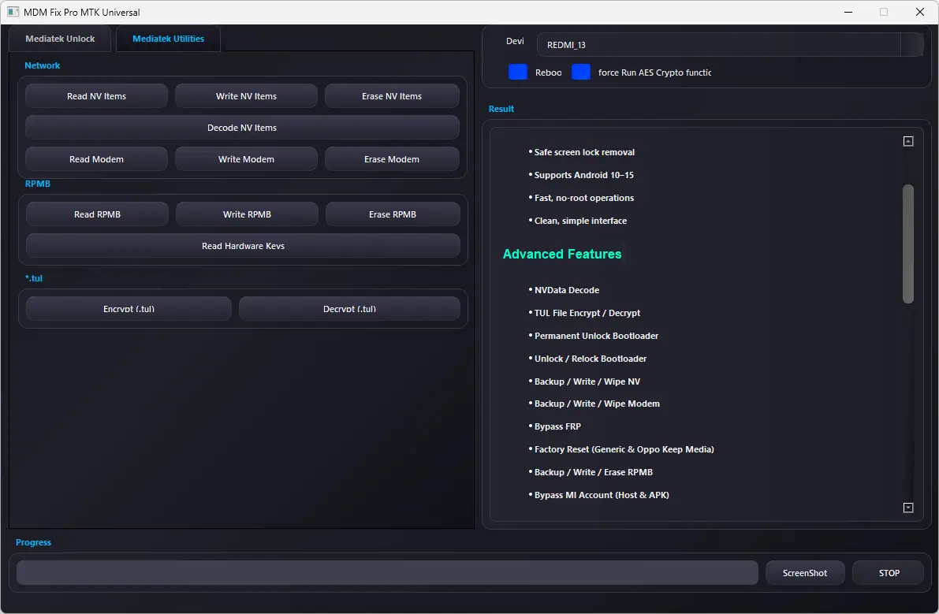Click 'NVData Decode' list entry

pyautogui.click(x=567, y=290)
